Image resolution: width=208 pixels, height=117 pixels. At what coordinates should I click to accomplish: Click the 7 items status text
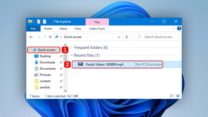35,96
